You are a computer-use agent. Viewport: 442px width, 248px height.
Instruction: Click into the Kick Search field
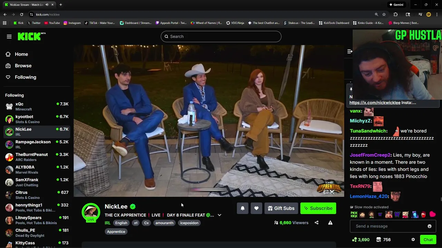pyautogui.click(x=221, y=37)
